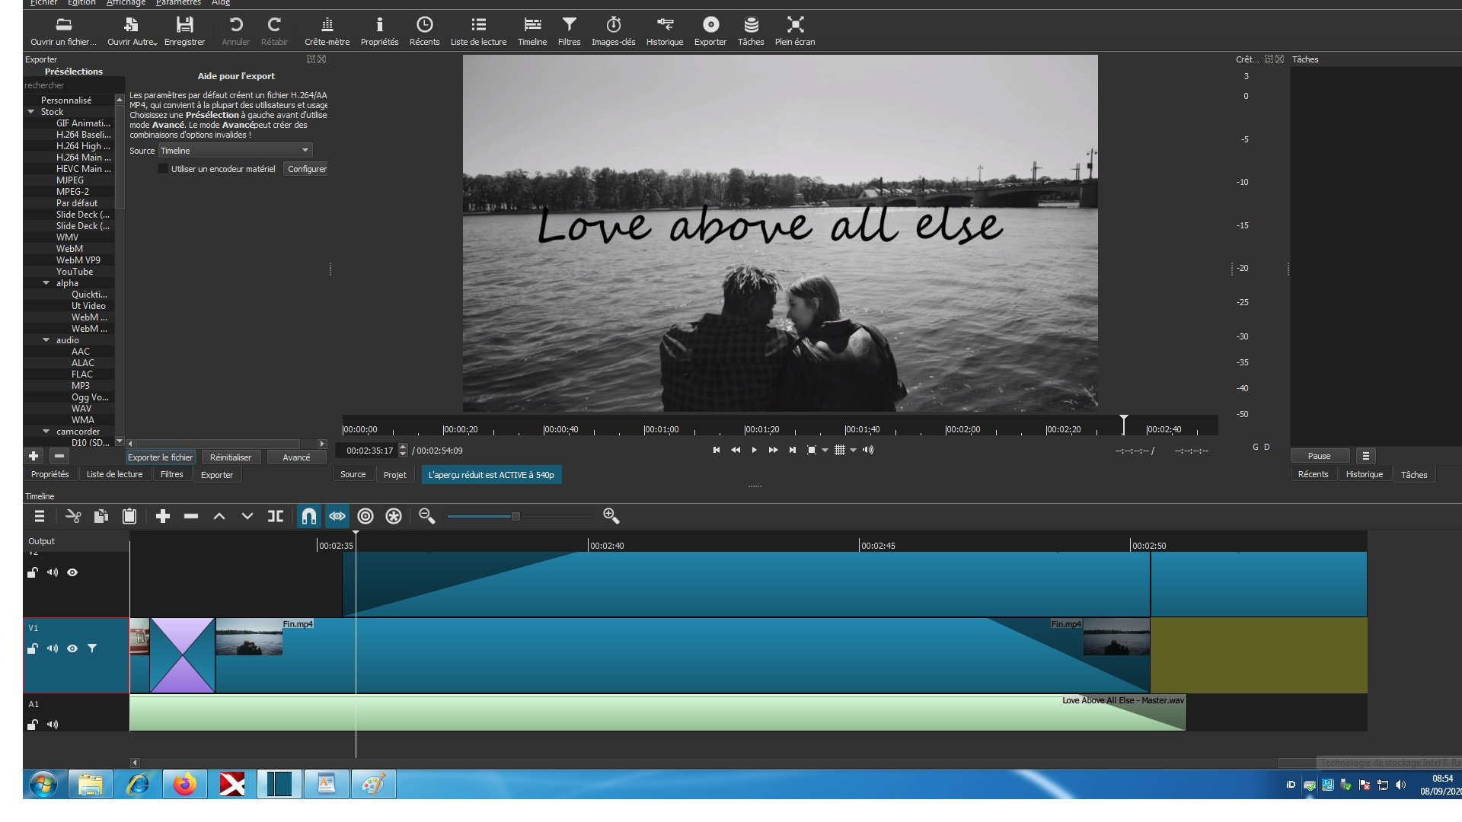Mute the A1 audio track
The height and width of the screenshot is (822, 1462).
(x=53, y=725)
